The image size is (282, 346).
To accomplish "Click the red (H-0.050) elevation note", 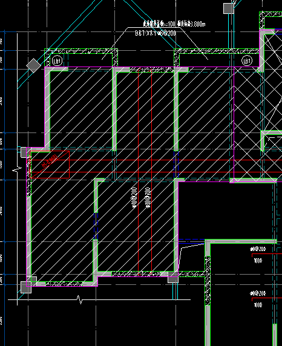I will pos(50,162).
